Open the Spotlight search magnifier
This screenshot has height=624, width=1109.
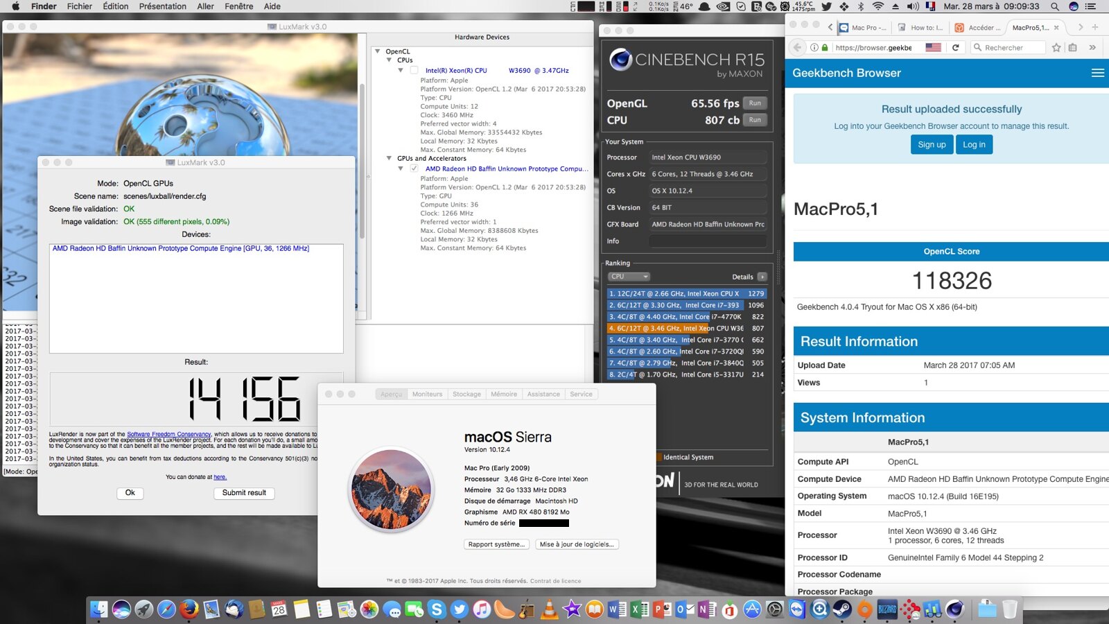click(x=1055, y=6)
